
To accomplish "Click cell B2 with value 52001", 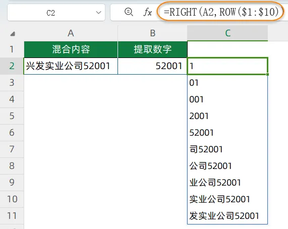I will [x=152, y=66].
